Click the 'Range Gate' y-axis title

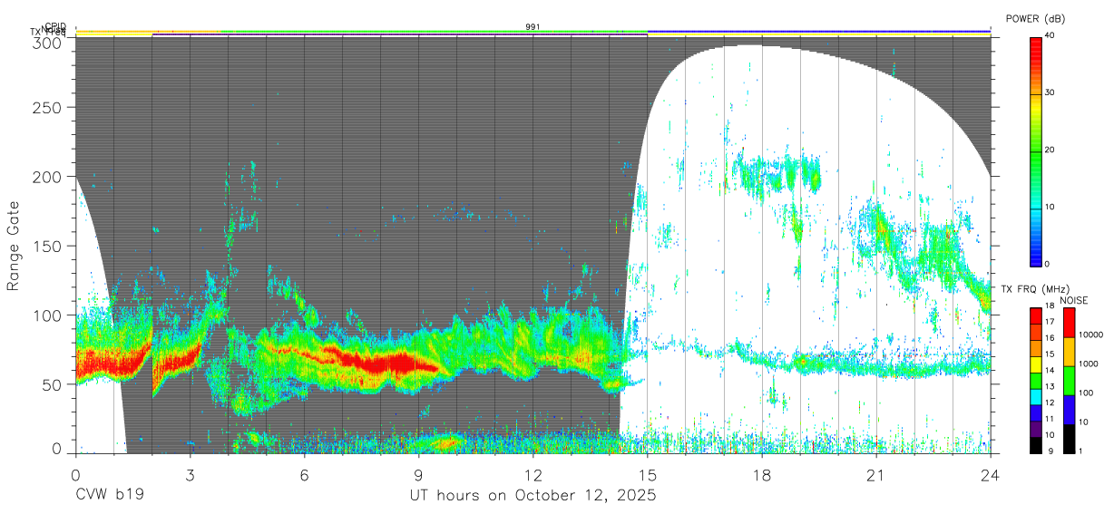[14, 246]
